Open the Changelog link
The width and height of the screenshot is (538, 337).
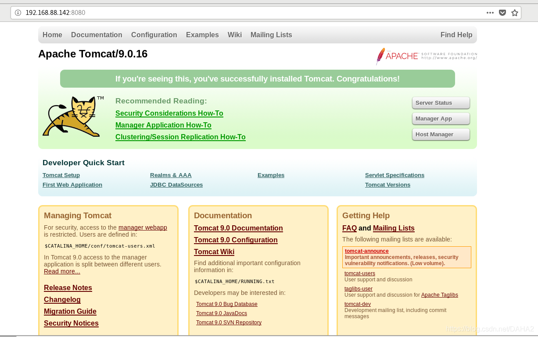pos(62,299)
